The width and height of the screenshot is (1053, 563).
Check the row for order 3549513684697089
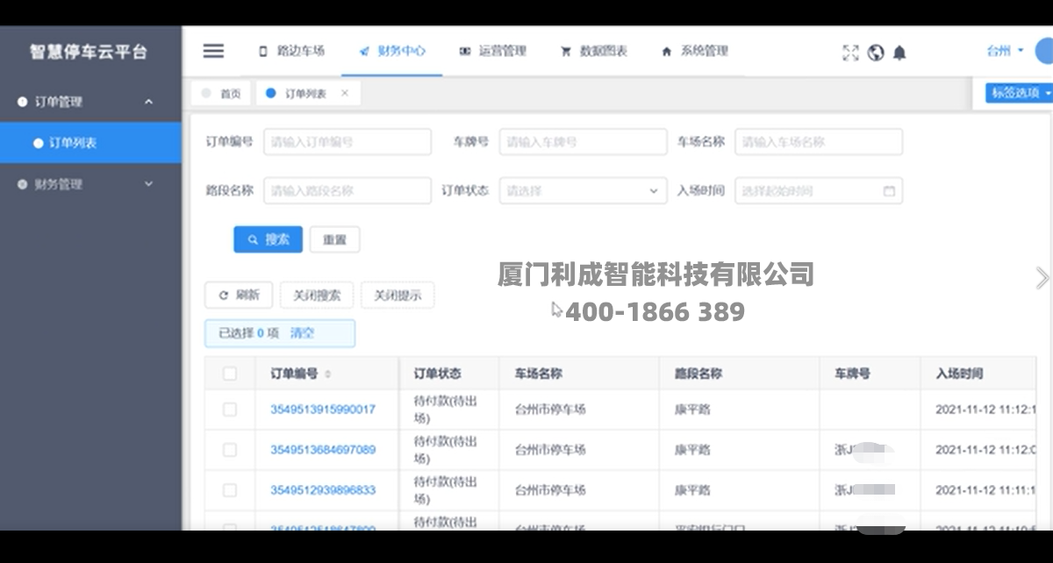tap(230, 450)
